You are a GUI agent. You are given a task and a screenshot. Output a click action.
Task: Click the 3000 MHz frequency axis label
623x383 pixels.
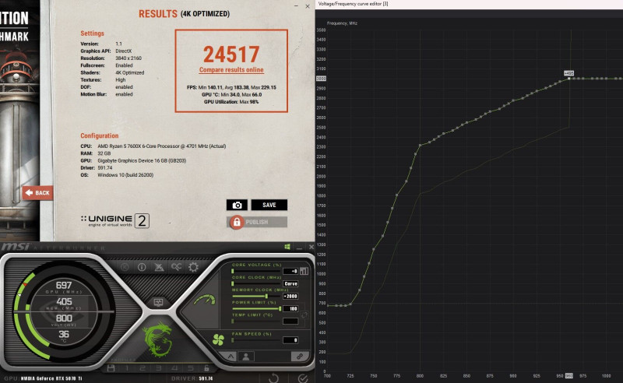[x=321, y=79]
